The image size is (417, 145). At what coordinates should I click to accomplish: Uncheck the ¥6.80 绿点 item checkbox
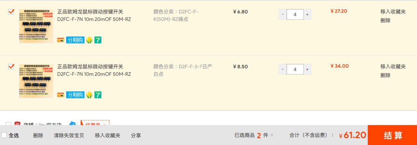pyautogui.click(x=11, y=12)
